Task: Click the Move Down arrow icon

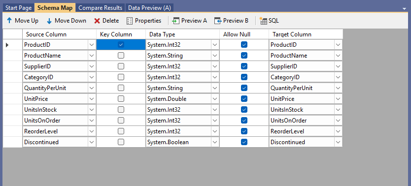Action: click(49, 21)
